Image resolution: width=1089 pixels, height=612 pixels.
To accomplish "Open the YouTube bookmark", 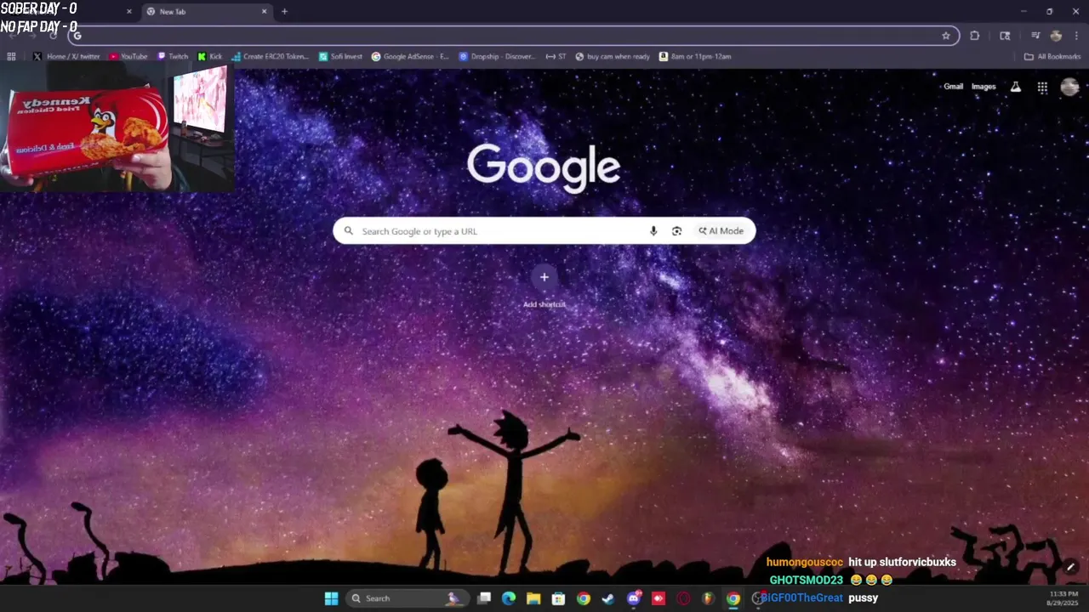I will pos(128,56).
